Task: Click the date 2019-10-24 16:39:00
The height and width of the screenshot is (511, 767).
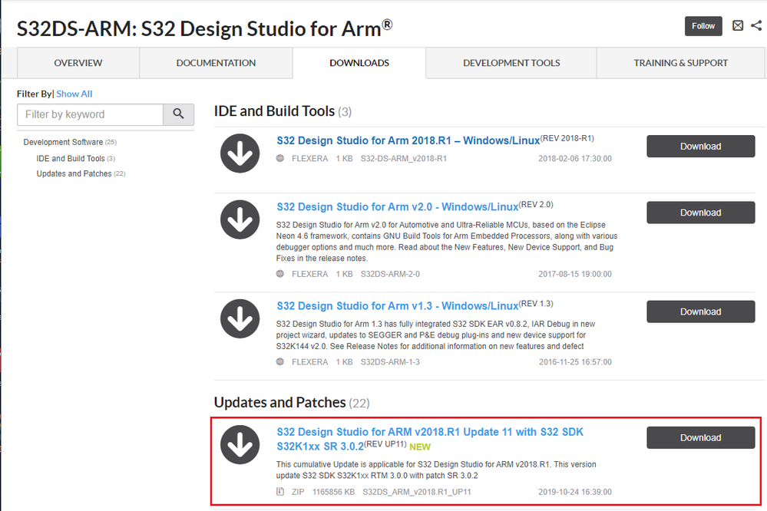Action: pyautogui.click(x=575, y=492)
